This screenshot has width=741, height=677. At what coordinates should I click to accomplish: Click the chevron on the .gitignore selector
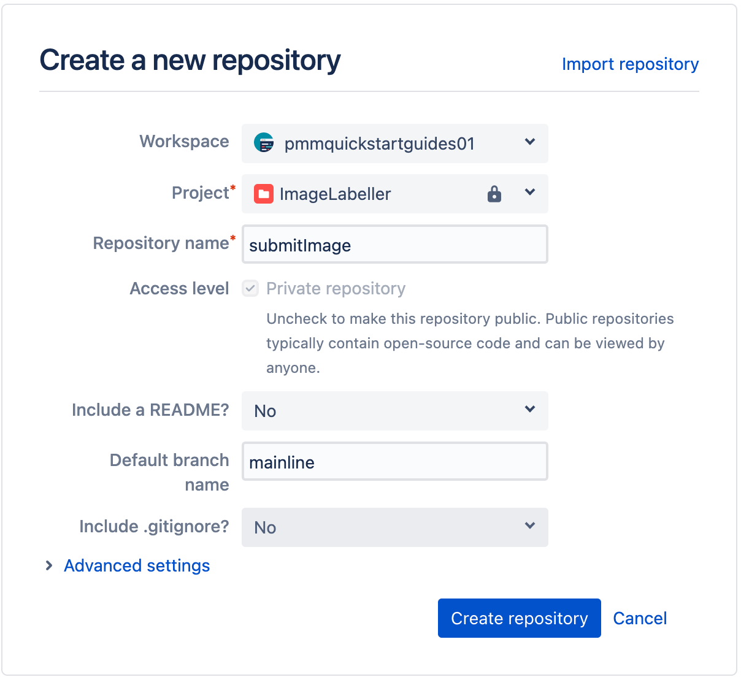click(529, 526)
